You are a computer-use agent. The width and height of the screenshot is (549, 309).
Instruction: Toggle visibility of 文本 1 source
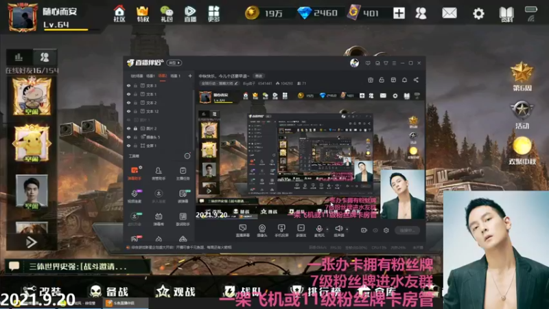pyautogui.click(x=129, y=94)
